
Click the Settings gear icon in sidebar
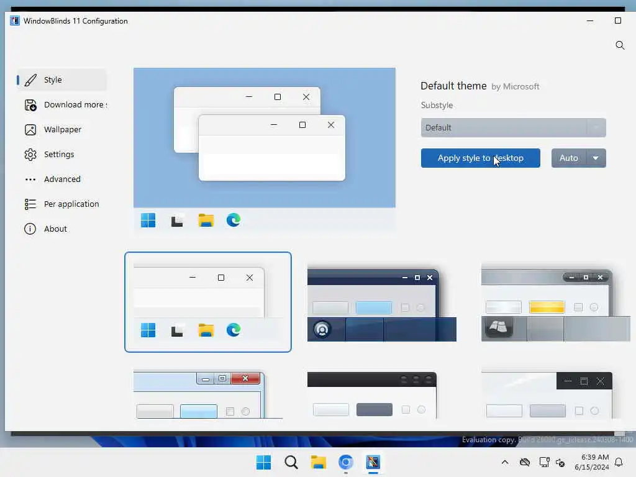click(30, 155)
